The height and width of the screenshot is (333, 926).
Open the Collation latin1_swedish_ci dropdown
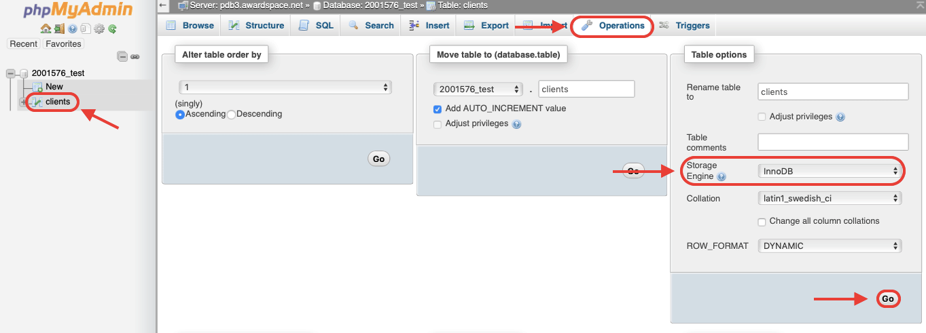point(830,199)
